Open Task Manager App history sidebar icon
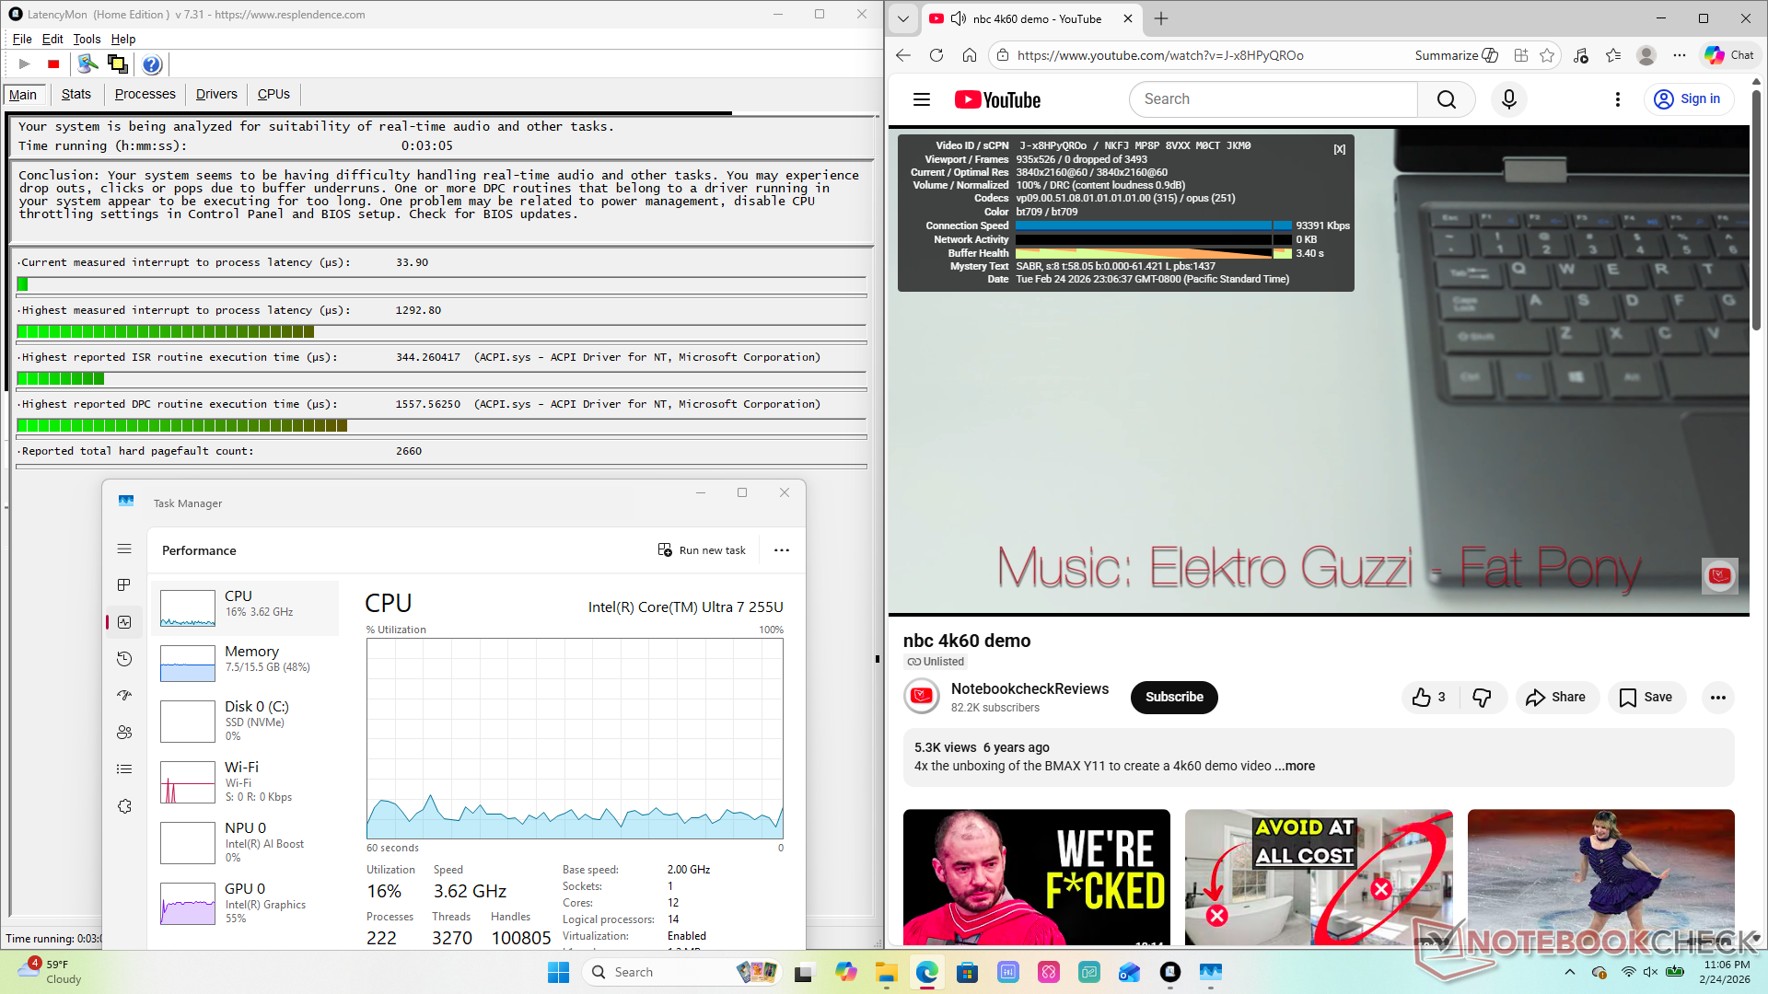This screenshot has height=994, width=1768. click(x=124, y=659)
